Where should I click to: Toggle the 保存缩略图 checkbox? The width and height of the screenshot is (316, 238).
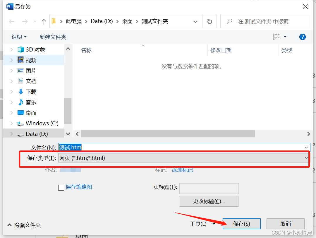[x=61, y=188]
